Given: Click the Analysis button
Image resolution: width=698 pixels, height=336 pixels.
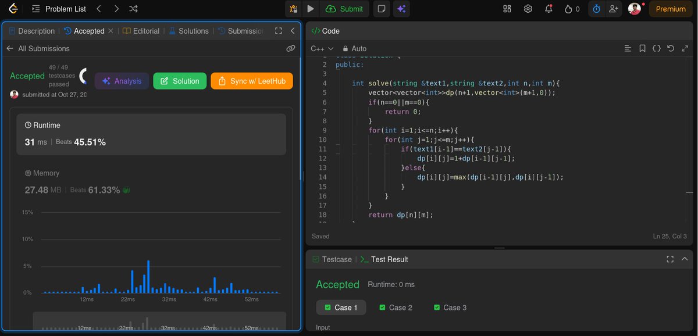Looking at the screenshot, I should coord(122,81).
